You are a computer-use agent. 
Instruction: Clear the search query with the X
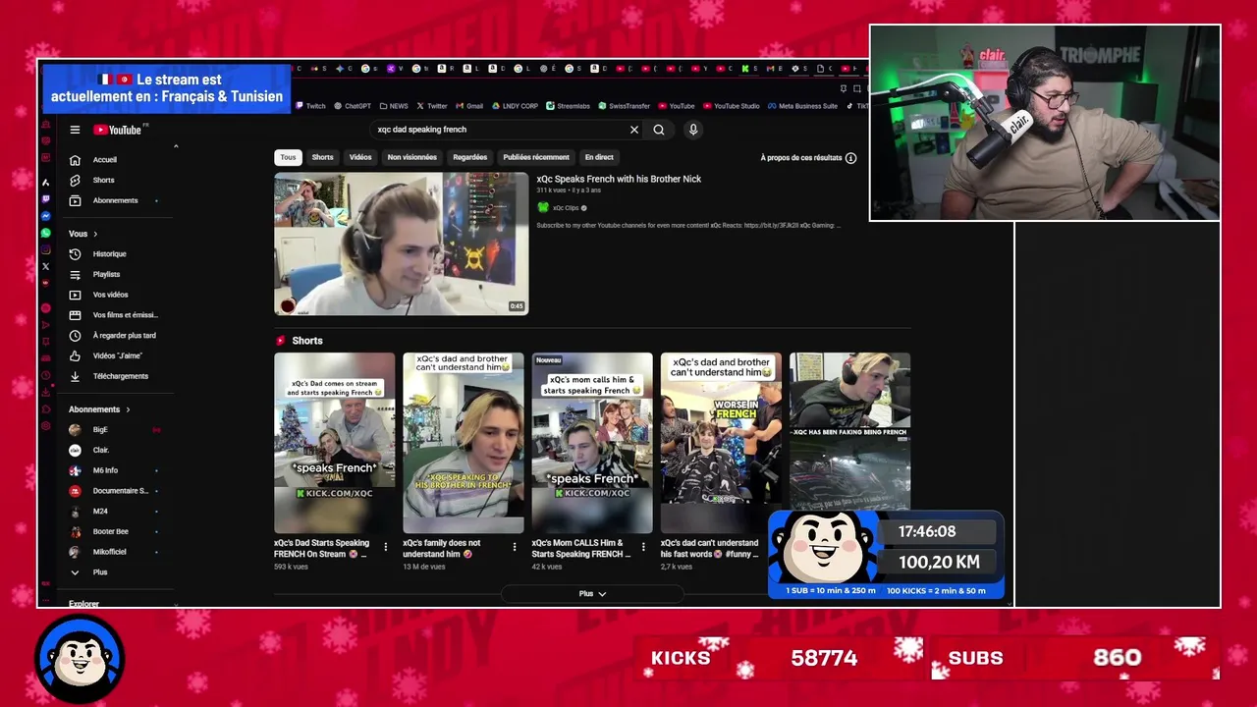point(634,130)
